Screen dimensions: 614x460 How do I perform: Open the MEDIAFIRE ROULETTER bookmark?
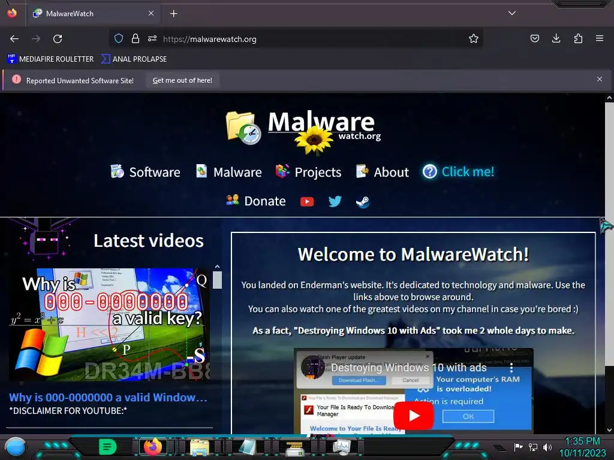coord(50,59)
